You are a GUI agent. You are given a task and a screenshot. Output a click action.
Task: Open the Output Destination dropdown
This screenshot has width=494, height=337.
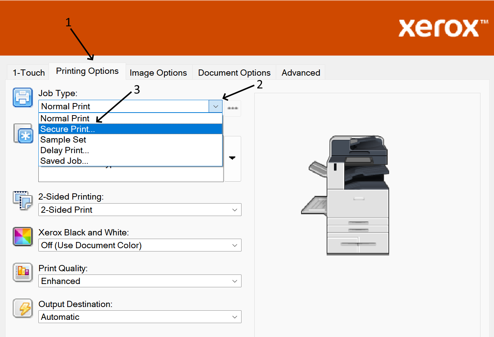coord(140,317)
